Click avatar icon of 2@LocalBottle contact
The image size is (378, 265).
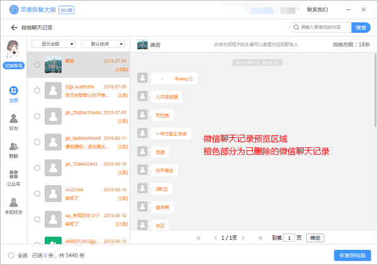(54, 91)
